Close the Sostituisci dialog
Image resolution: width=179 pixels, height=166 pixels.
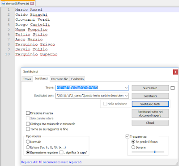[x=175, y=72]
